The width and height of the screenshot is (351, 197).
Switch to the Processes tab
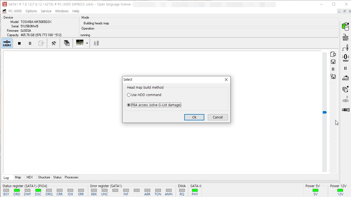(72, 177)
